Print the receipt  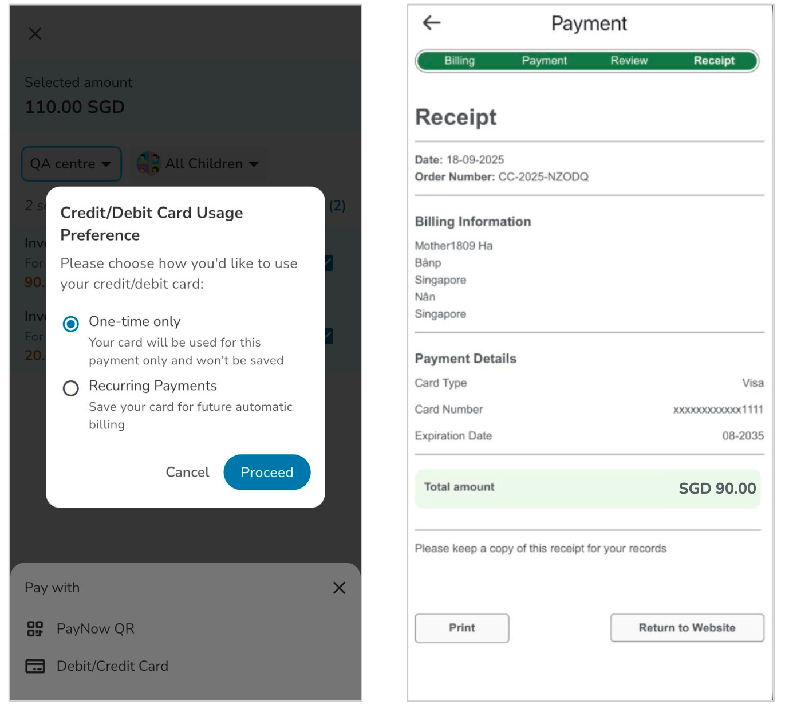[x=461, y=628]
